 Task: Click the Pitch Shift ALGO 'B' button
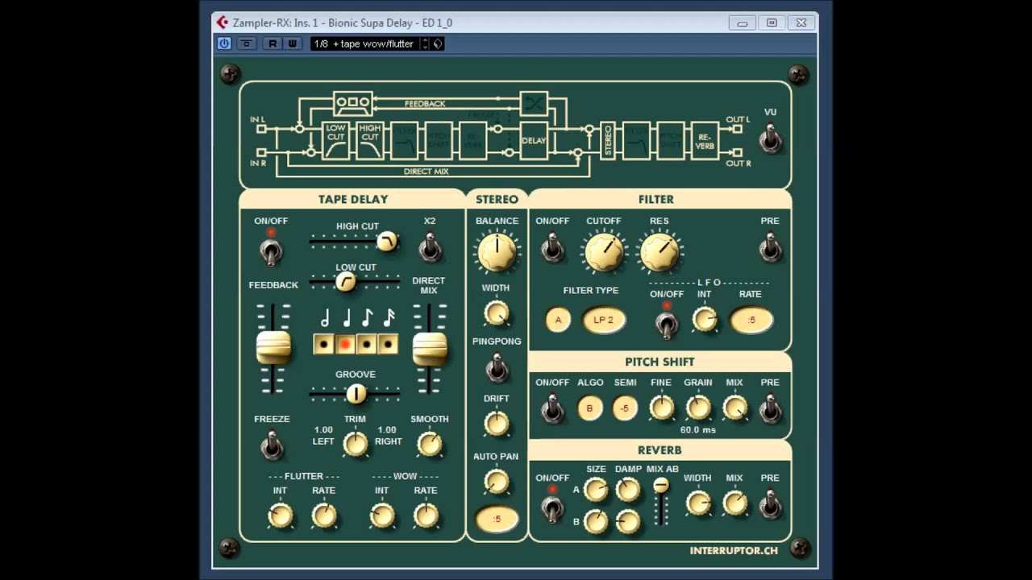click(589, 408)
